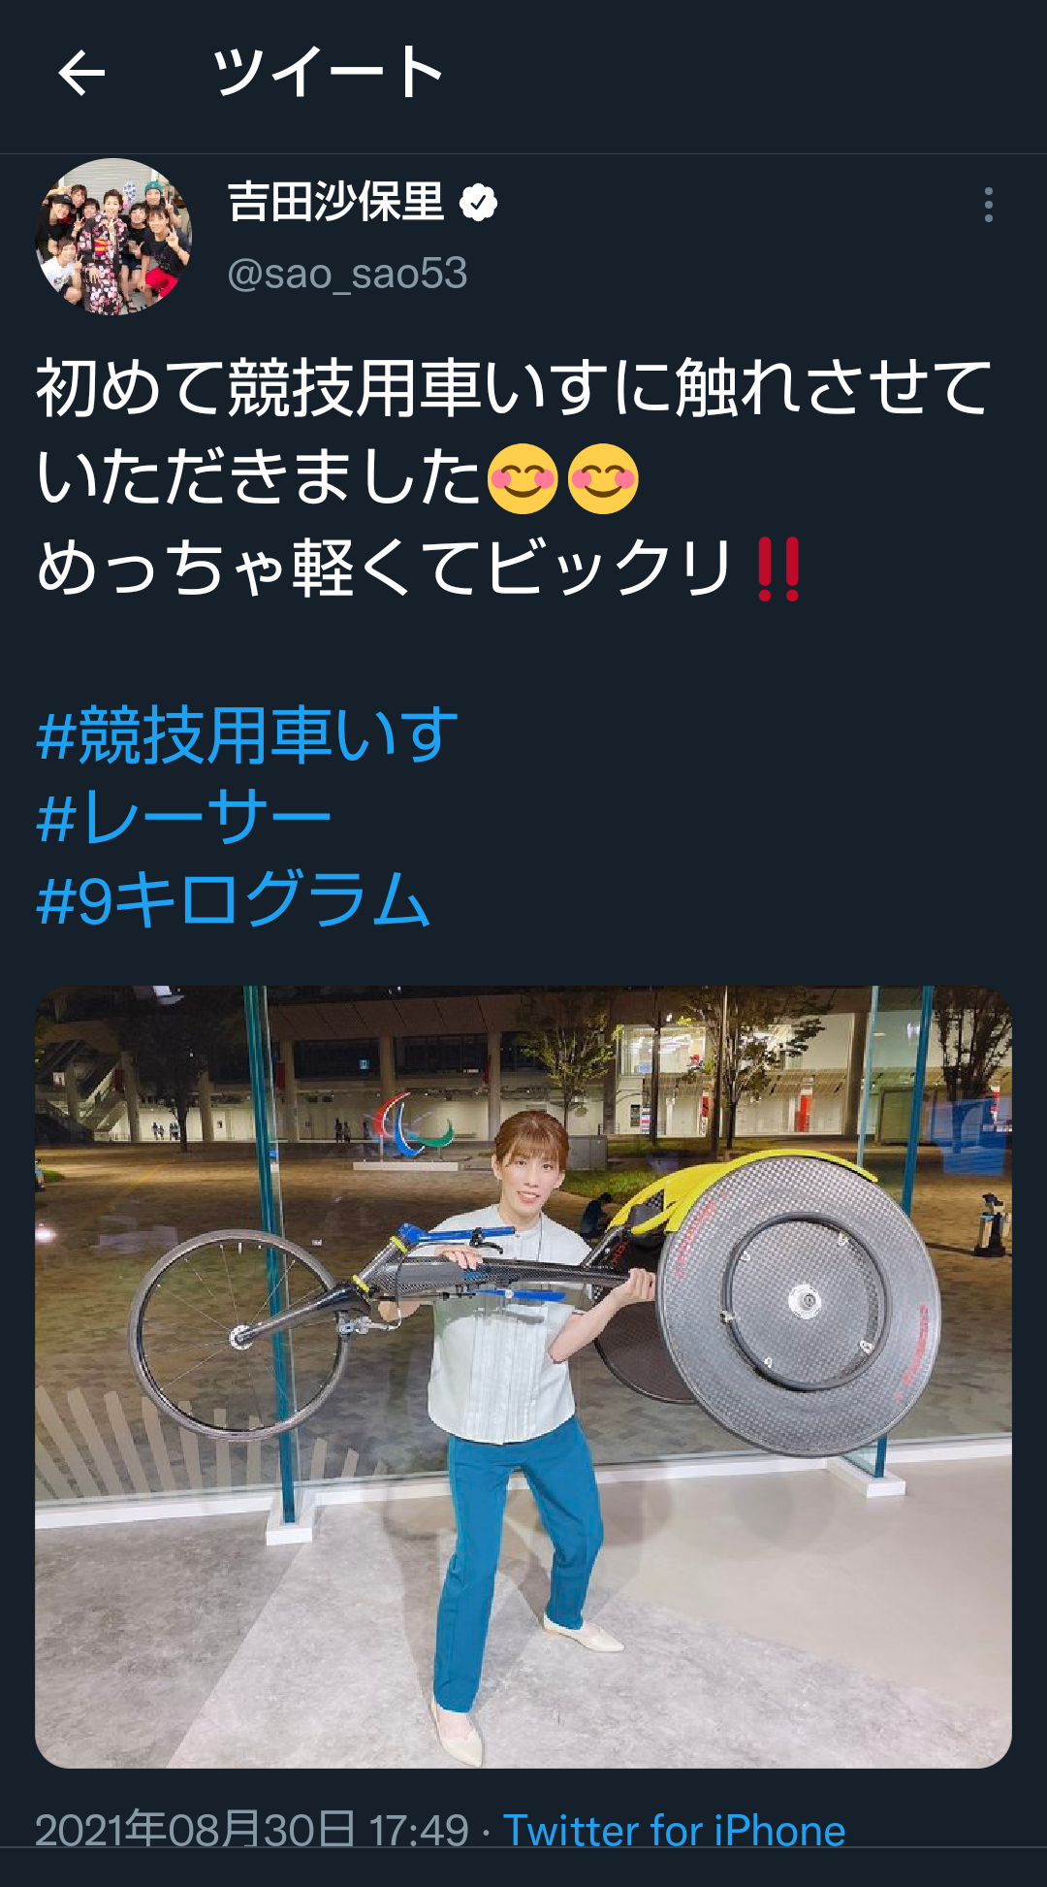Tap the Paralympic Agitos symbol in the photo

(414, 1125)
